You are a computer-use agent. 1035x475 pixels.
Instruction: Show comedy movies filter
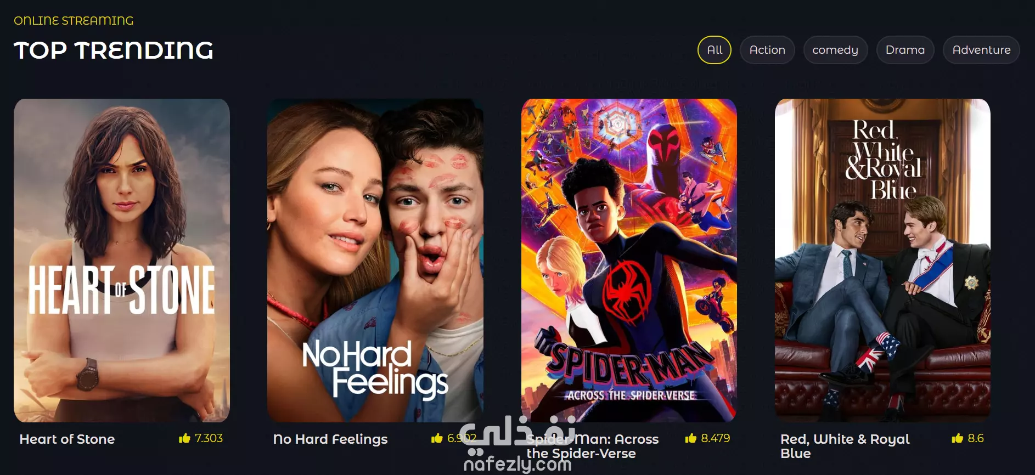[x=835, y=50]
